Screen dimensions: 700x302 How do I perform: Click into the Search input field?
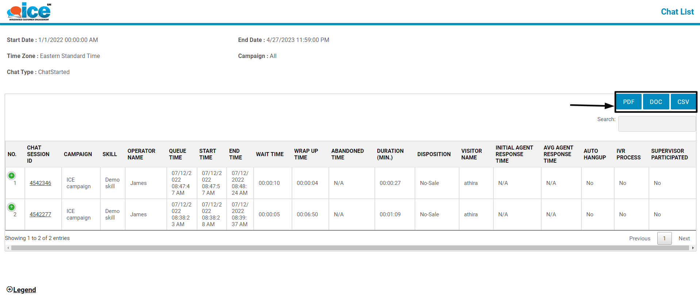point(657,124)
